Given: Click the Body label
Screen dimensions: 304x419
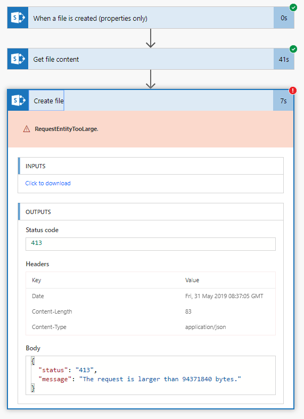Looking at the screenshot, I should [33, 348].
